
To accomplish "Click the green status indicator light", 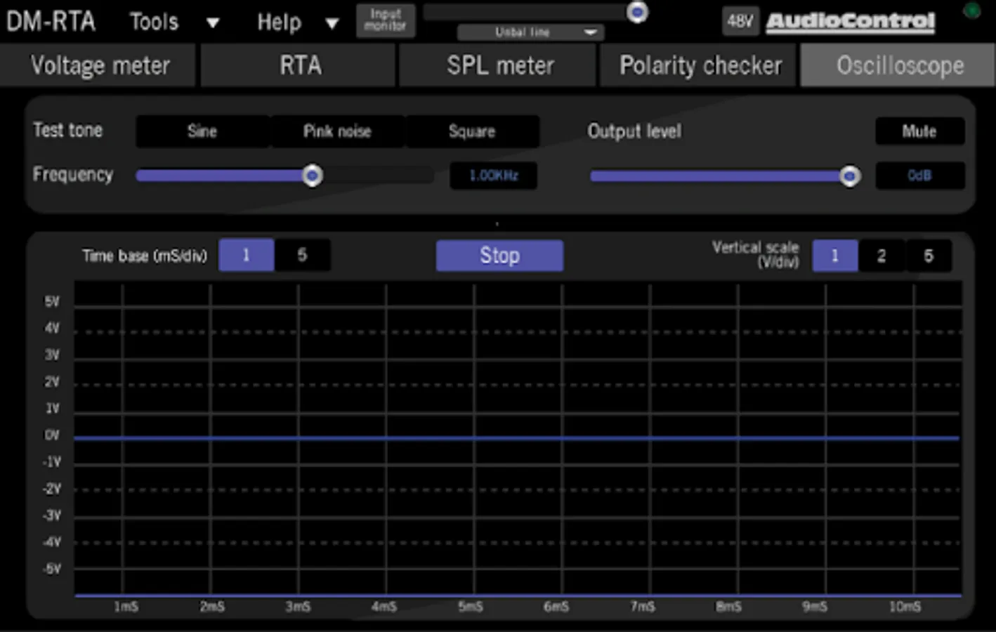I will 972,11.
